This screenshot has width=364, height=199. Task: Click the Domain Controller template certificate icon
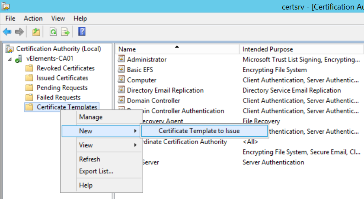[121, 100]
